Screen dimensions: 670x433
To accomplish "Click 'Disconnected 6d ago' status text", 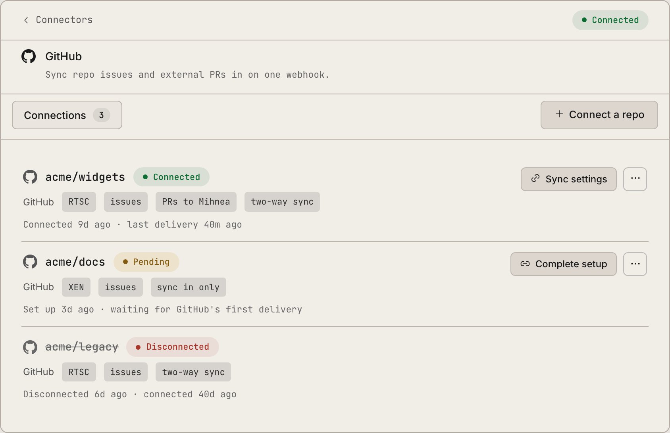I will (75, 394).
